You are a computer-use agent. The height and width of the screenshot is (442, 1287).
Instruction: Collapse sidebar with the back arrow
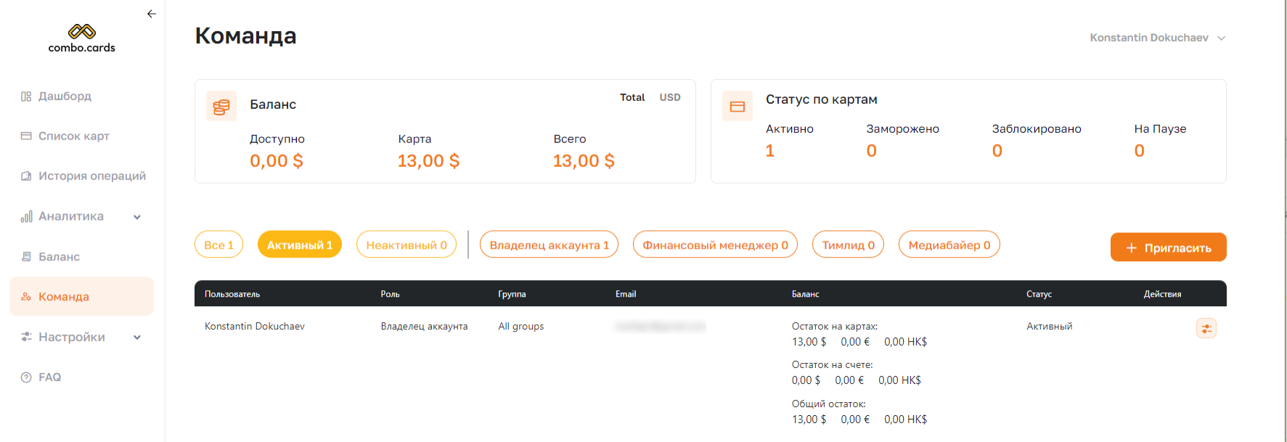click(151, 14)
